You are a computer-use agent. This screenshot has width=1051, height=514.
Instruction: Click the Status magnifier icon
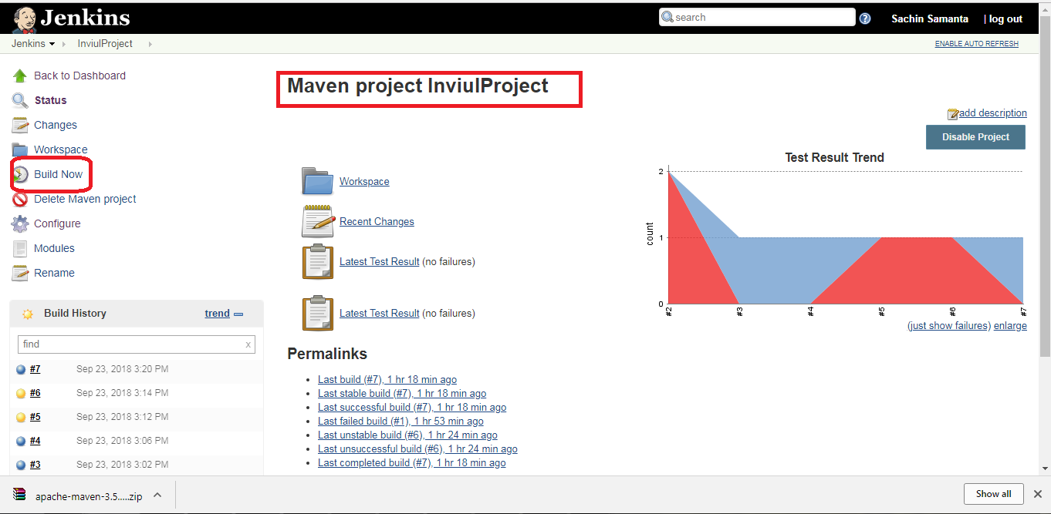pos(20,100)
